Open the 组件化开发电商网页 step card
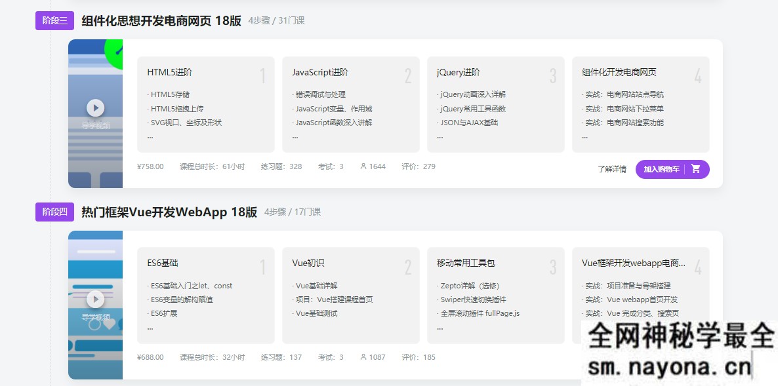Image resolution: width=778 pixels, height=386 pixels. coord(640,105)
